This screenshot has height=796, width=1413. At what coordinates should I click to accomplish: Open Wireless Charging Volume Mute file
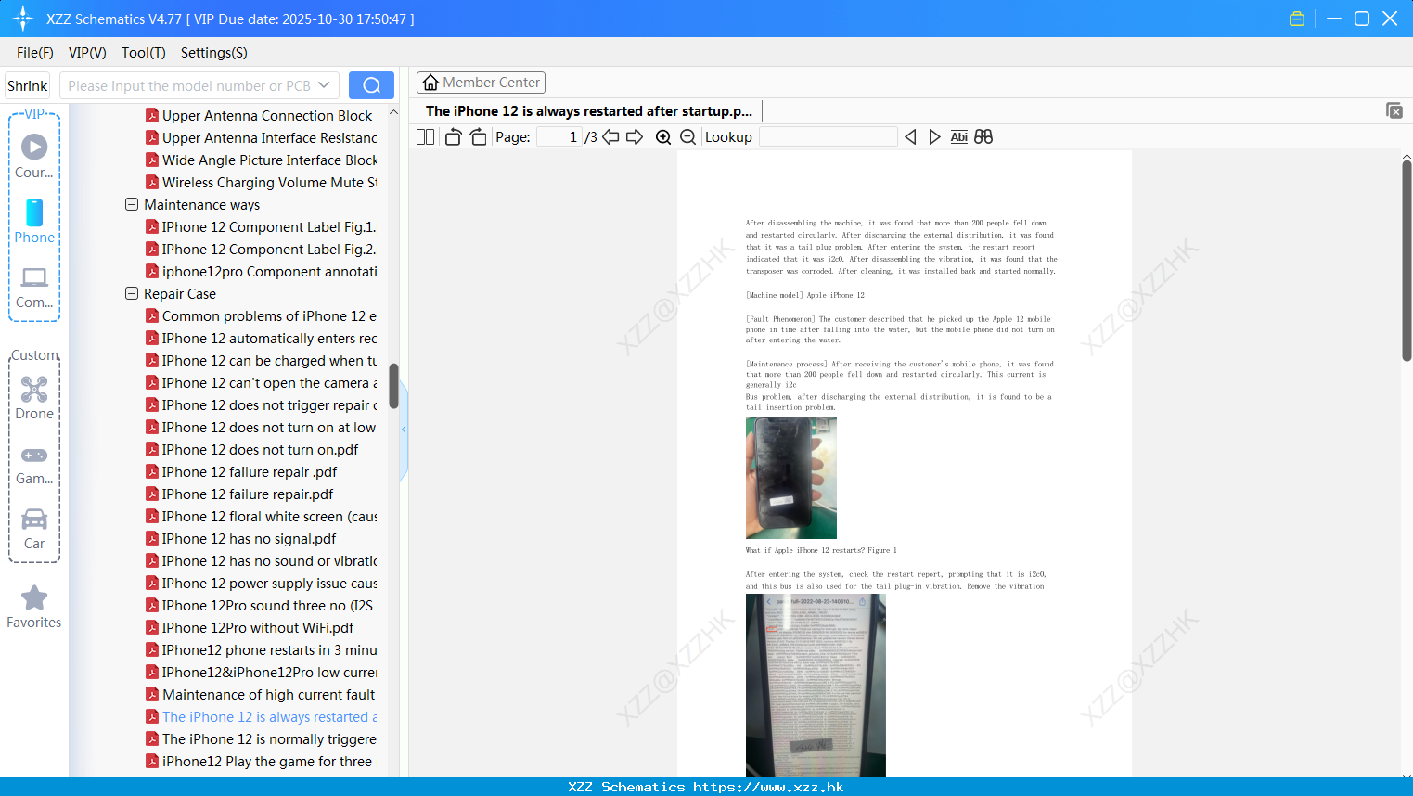[x=262, y=182]
